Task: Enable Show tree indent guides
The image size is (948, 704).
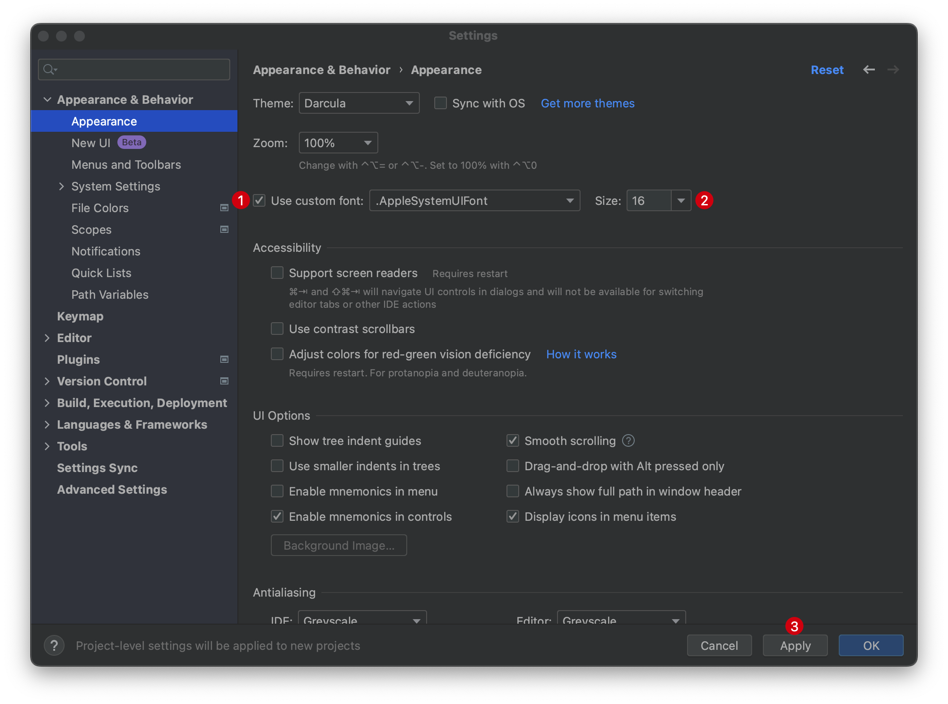Action: (x=277, y=440)
